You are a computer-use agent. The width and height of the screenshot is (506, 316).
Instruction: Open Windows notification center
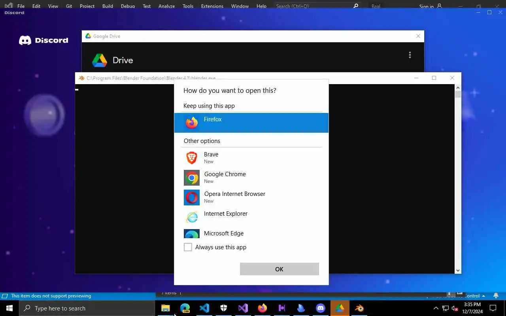493,308
